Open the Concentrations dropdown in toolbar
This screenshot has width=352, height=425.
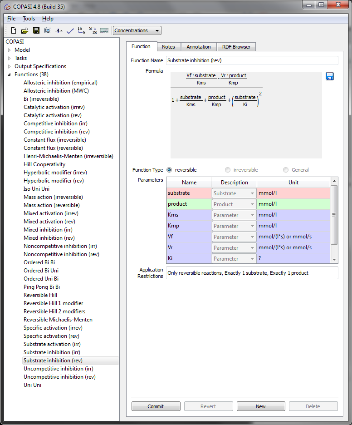coord(137,31)
